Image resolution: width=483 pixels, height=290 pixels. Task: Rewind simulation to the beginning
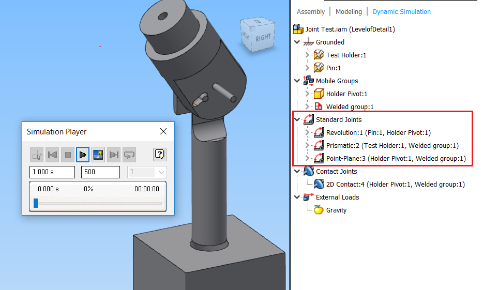click(x=52, y=155)
